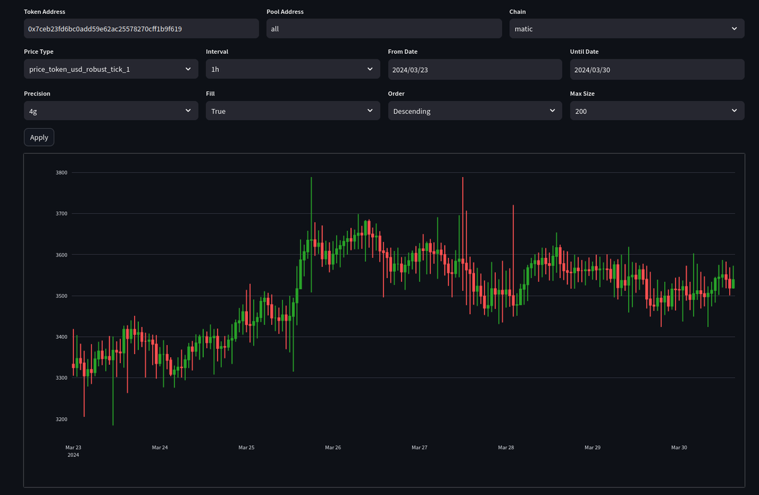Click the From Date field 2024/03/23
Image resolution: width=759 pixels, height=495 pixels.
[475, 69]
